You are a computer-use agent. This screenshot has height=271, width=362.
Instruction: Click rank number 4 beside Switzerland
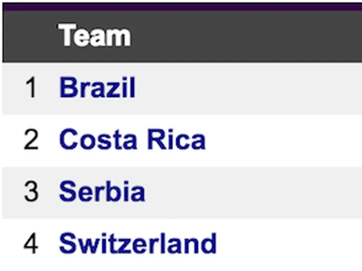[x=31, y=244]
